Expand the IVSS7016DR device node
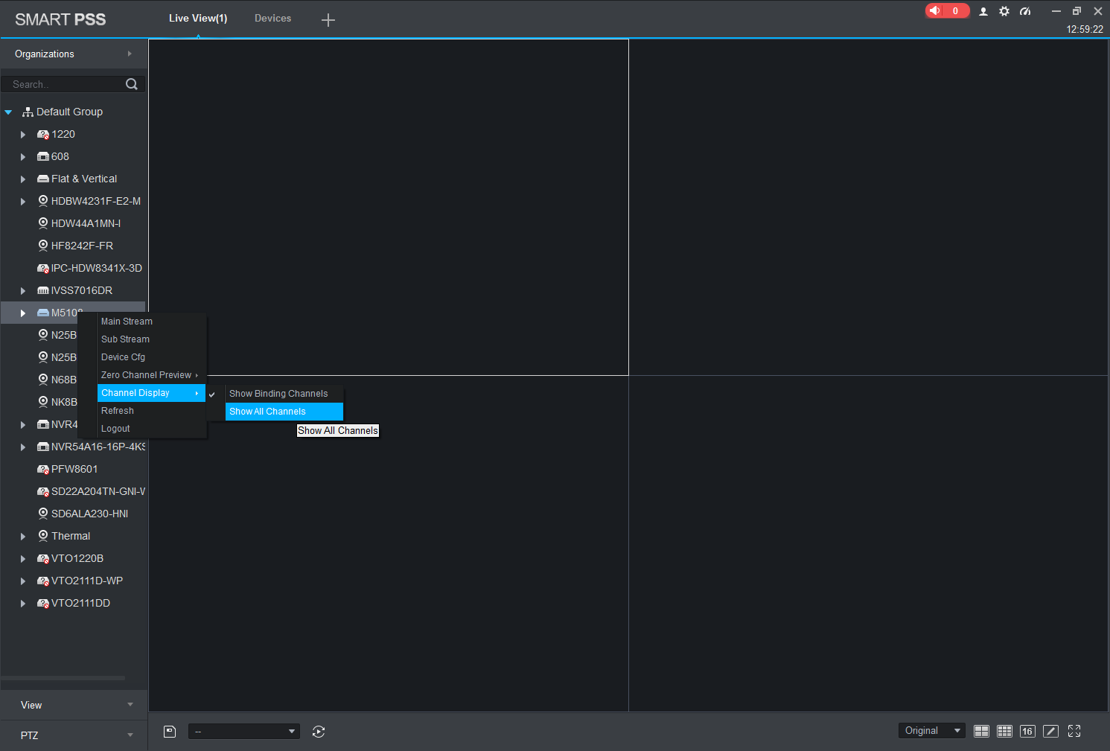The height and width of the screenshot is (751, 1110). [23, 291]
